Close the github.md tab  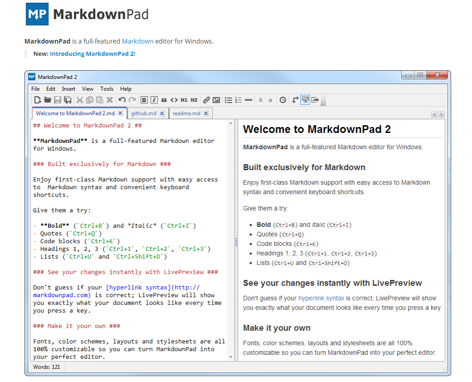(x=162, y=113)
